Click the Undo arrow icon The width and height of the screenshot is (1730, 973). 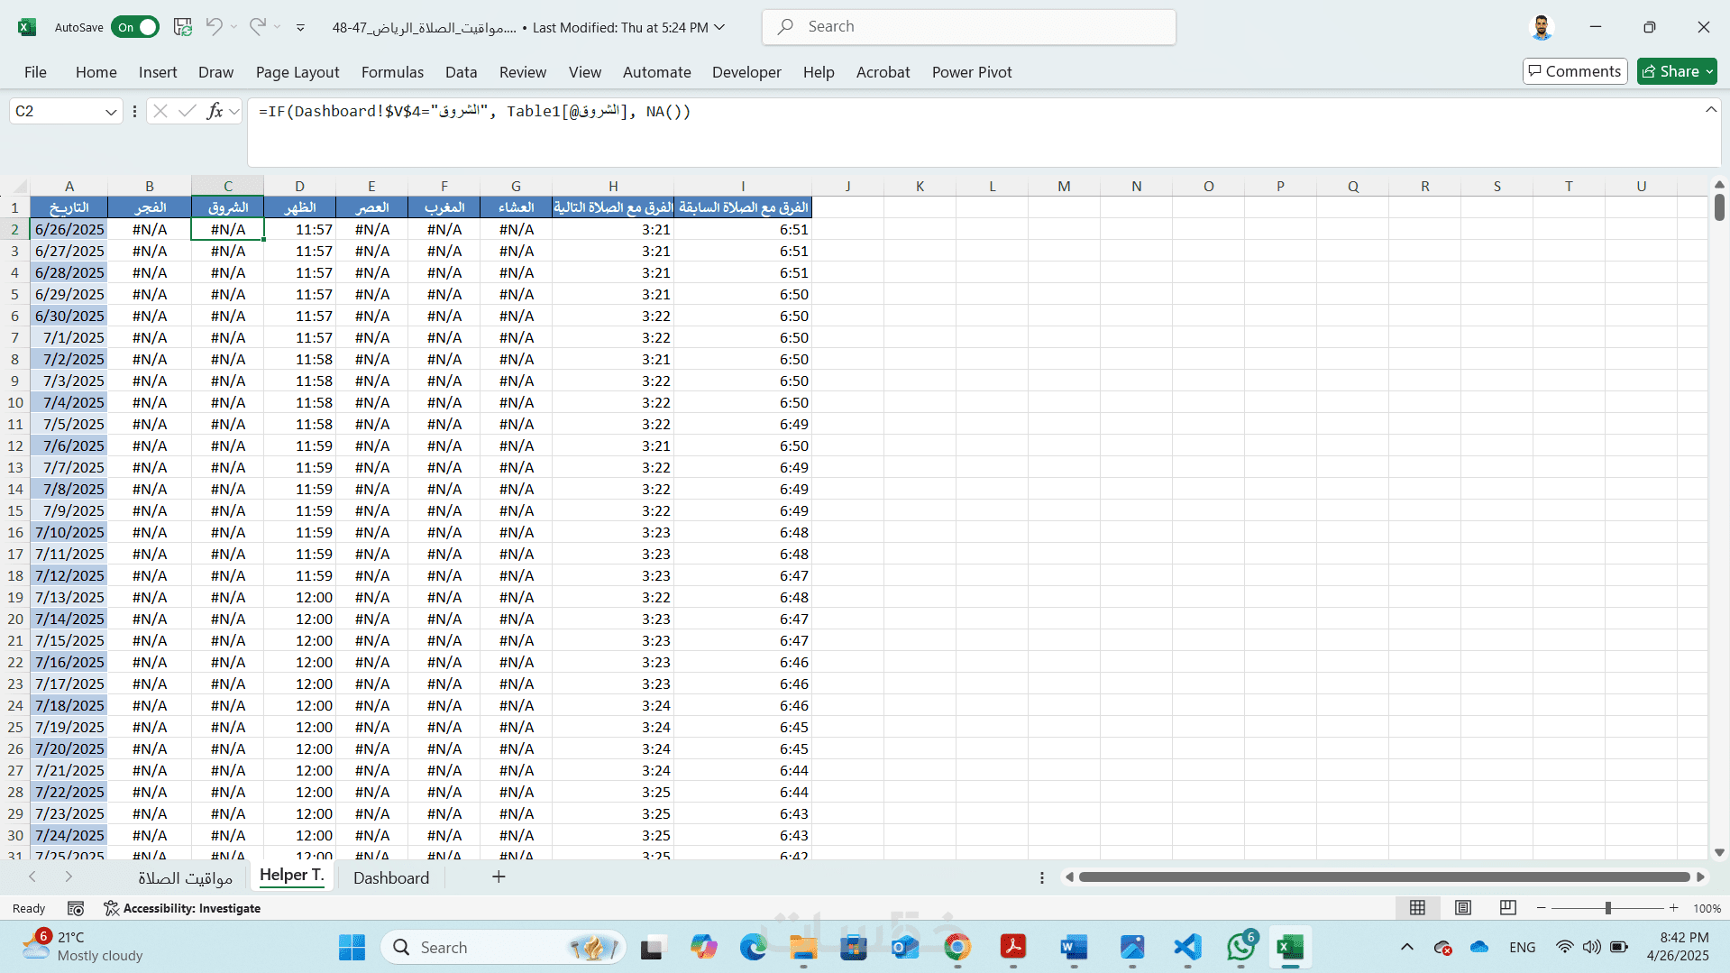[x=214, y=27]
